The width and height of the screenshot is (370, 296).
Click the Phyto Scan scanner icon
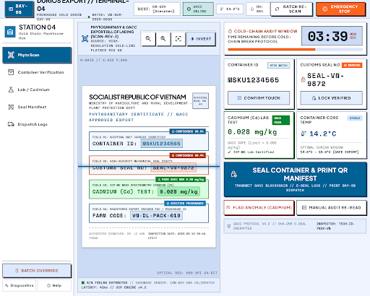[x=11, y=55]
